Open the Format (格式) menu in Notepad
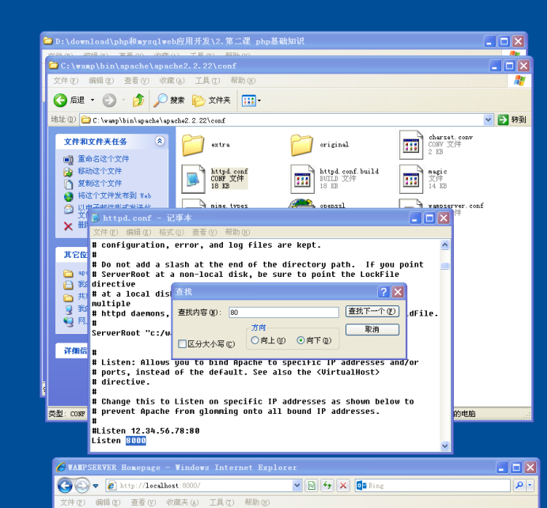Image resolution: width=548 pixels, height=508 pixels. point(172,232)
